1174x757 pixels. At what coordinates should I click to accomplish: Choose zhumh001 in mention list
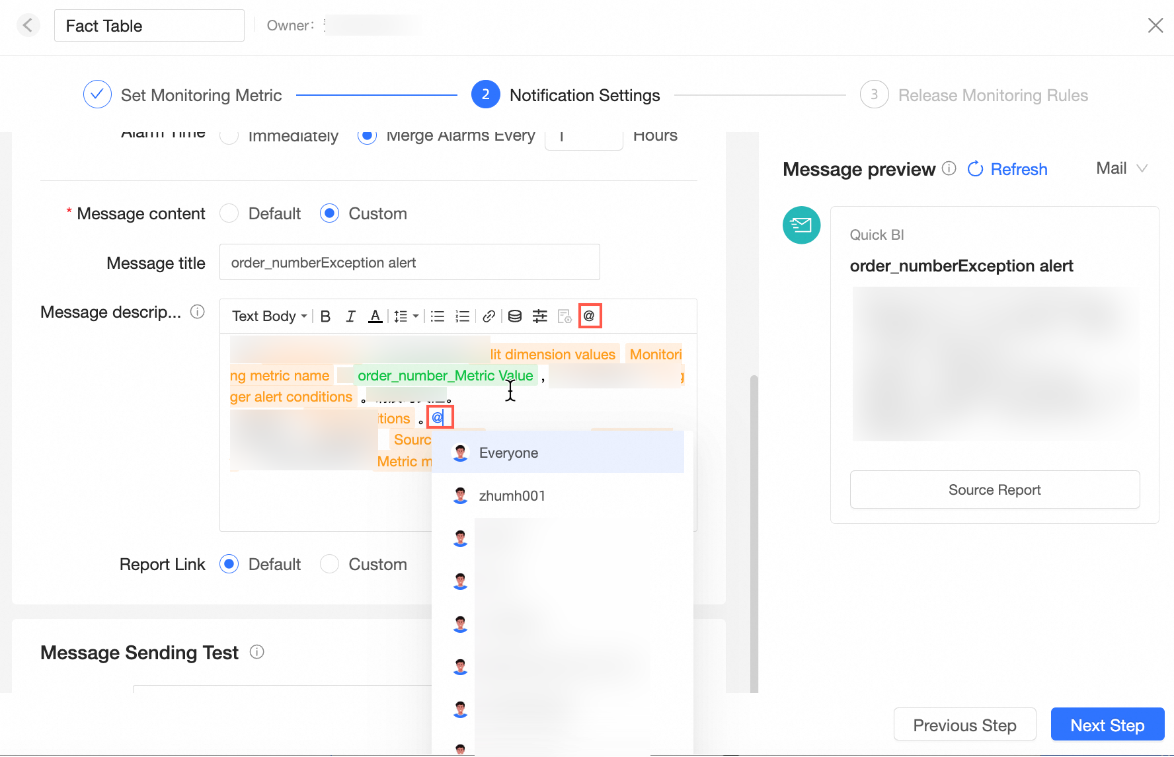pos(558,495)
